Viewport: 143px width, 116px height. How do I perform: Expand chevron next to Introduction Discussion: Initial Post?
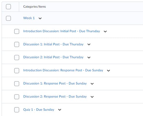[105, 31]
